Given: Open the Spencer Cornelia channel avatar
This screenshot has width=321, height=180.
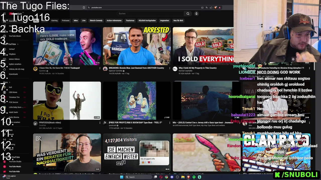Looking at the screenshot, I should [105, 69].
